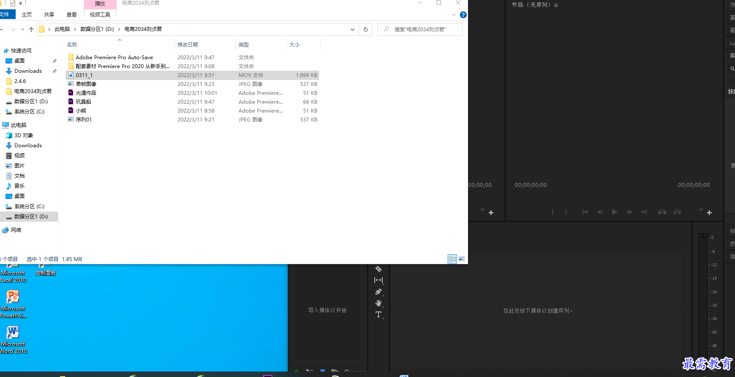Click the Lift button in Program monitor
Image resolution: width=735 pixels, height=377 pixels.
(662, 212)
